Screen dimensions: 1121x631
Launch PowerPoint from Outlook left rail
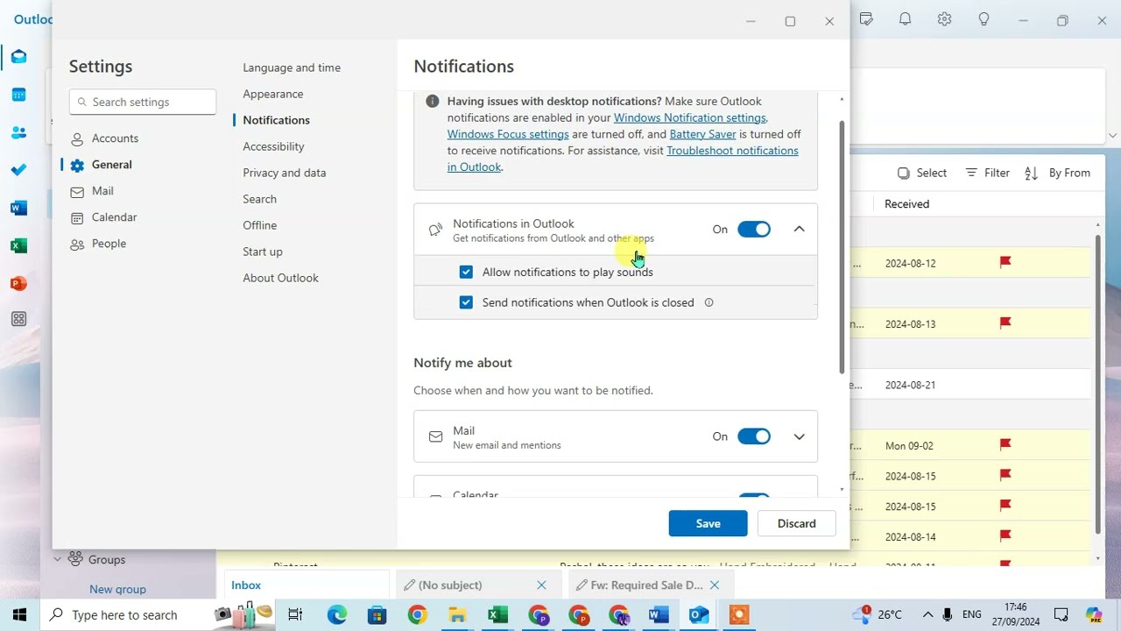tap(18, 284)
